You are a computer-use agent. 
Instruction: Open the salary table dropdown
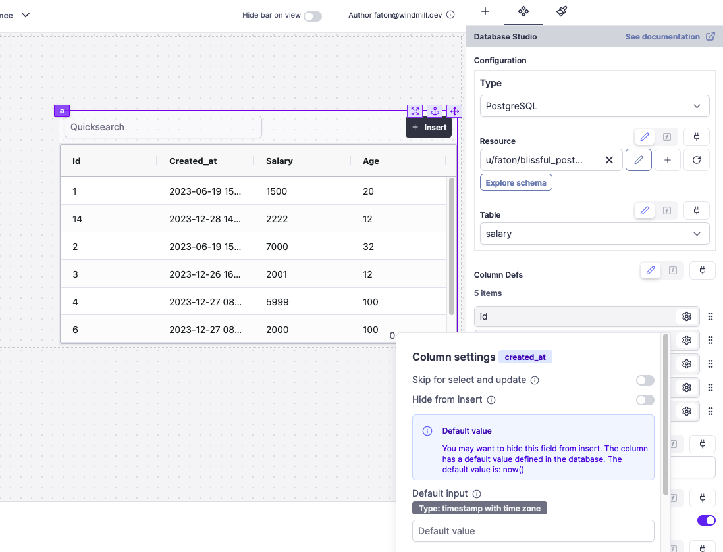coord(595,234)
